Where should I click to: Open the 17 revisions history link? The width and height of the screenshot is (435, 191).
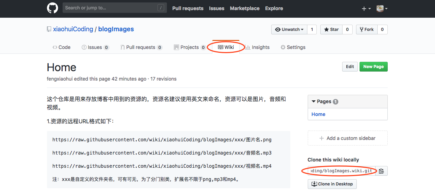click(163, 79)
